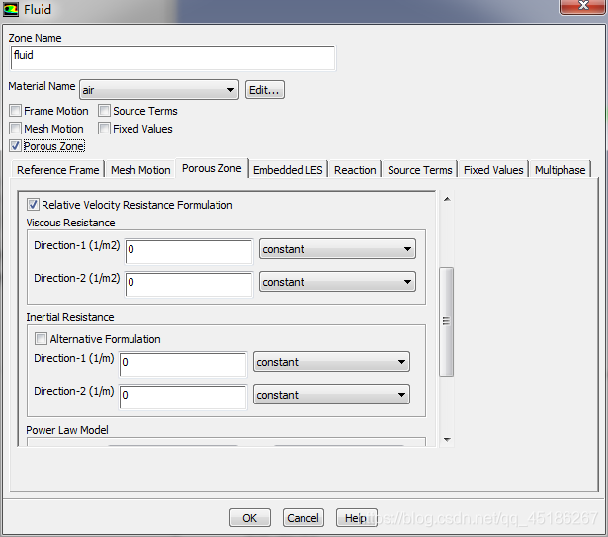Switch to the Reference Frame tab
The height and width of the screenshot is (537, 608).
click(x=57, y=170)
